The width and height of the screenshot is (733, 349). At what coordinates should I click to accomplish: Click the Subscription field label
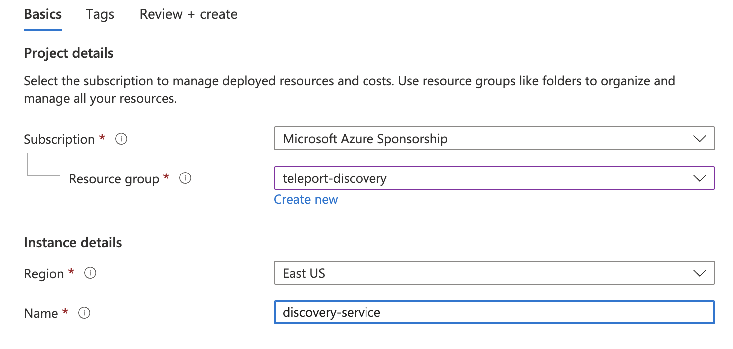(59, 139)
